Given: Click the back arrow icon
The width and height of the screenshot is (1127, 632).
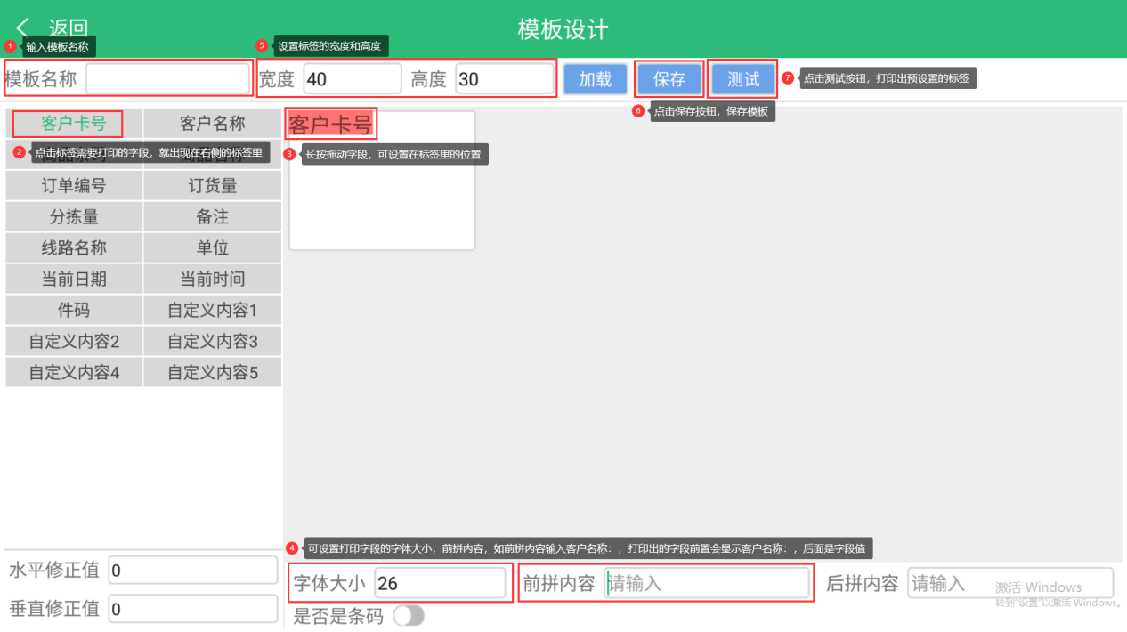Looking at the screenshot, I should (23, 28).
